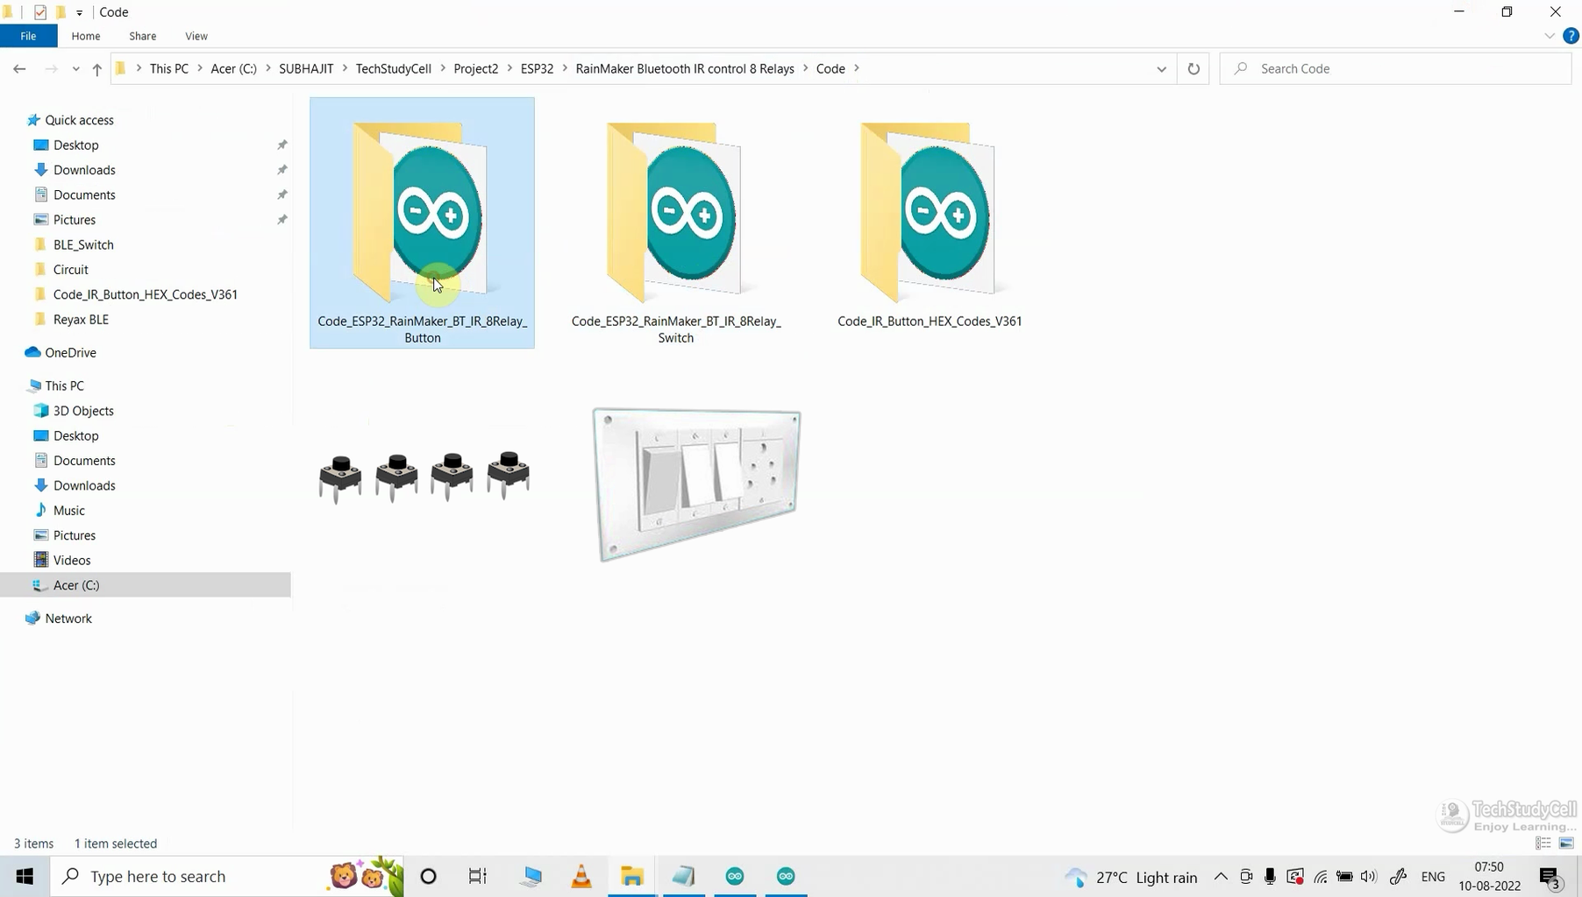Navigate to TechStudyCell breadcrumb folder
The image size is (1582, 897).
pos(394,68)
